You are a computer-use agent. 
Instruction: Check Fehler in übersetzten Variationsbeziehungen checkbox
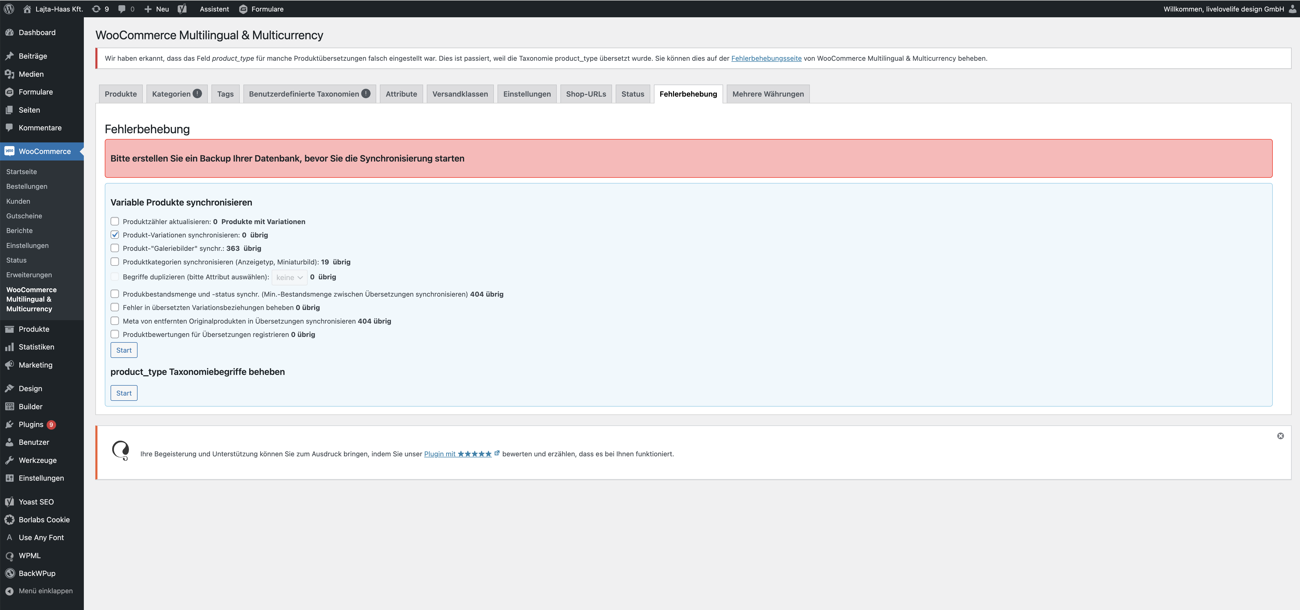tap(114, 308)
